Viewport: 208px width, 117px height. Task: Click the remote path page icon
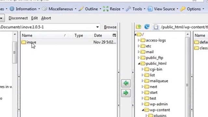pos(156,27)
